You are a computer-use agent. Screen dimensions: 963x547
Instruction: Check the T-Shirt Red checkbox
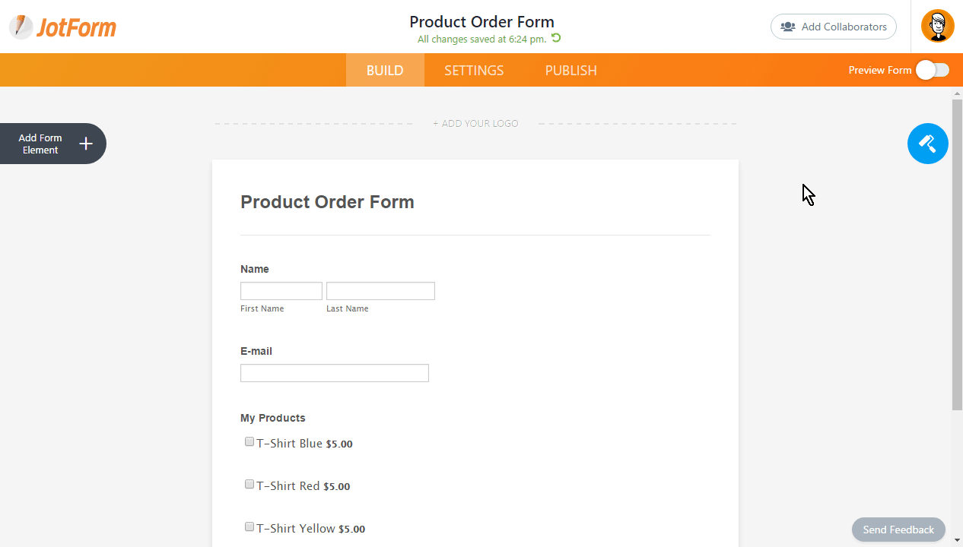[249, 485]
